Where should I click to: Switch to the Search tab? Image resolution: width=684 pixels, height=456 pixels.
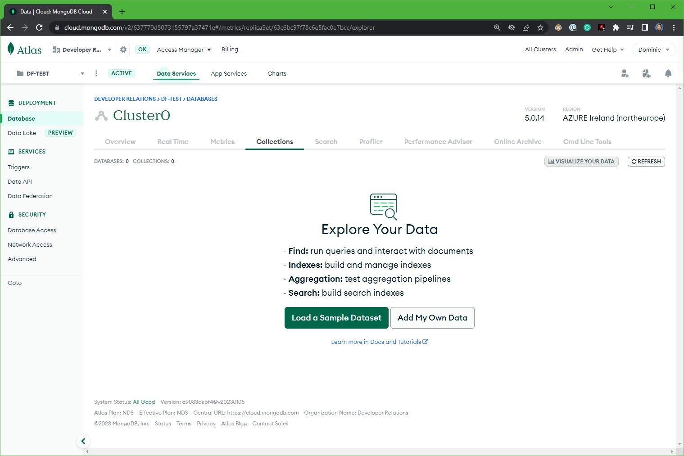[x=326, y=141]
